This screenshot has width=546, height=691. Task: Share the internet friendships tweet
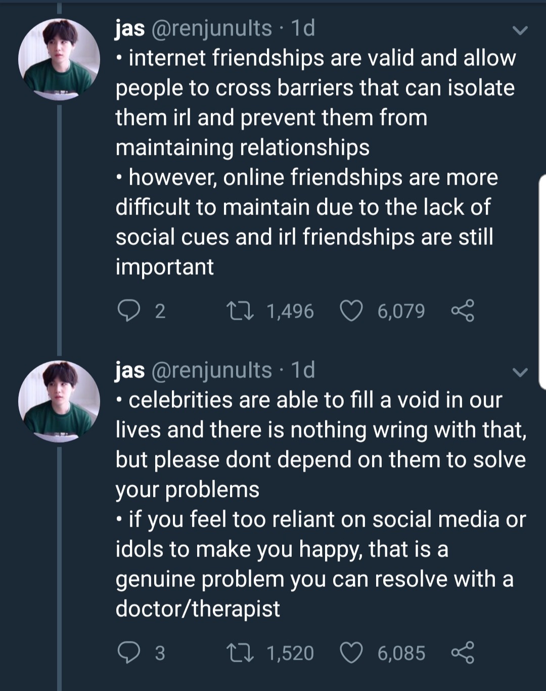pos(463,311)
